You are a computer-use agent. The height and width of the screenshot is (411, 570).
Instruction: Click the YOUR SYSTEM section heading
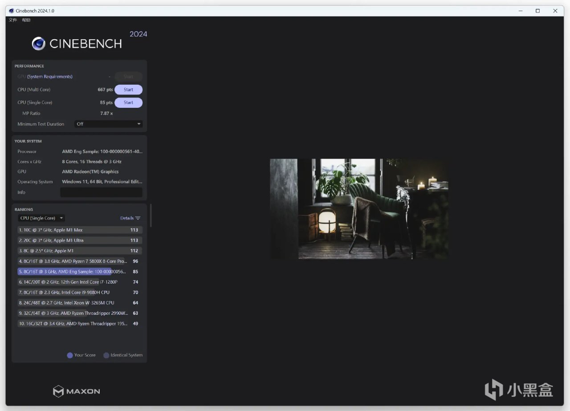tap(28, 141)
